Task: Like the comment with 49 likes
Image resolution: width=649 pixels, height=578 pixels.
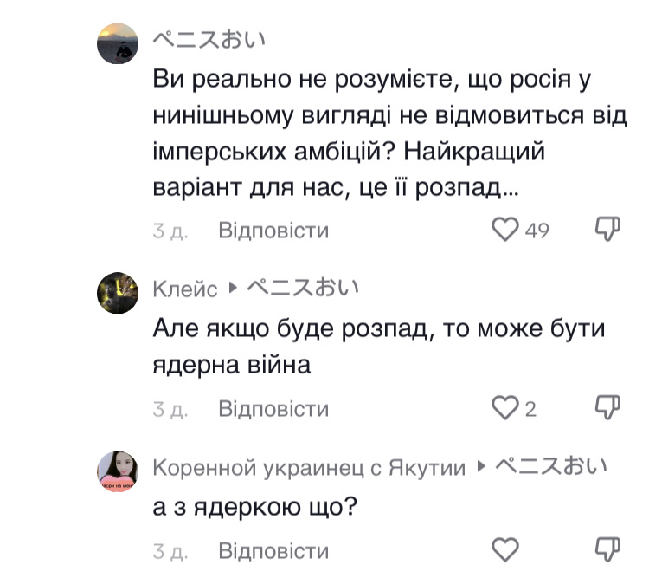Action: coord(504,231)
